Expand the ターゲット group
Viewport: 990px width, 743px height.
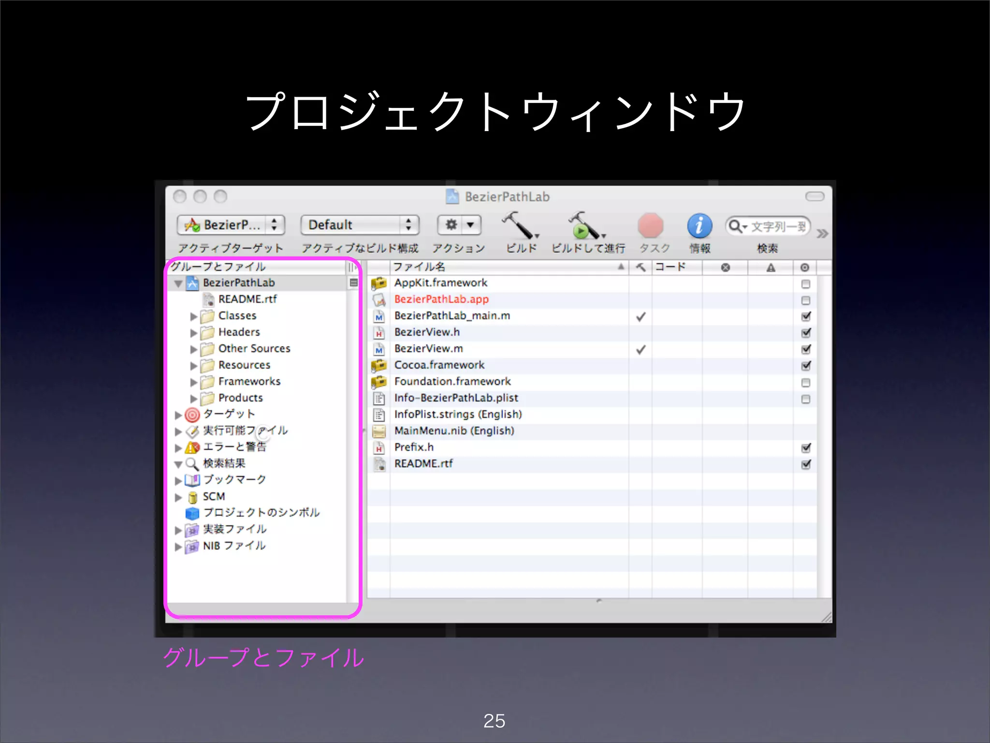coord(178,415)
